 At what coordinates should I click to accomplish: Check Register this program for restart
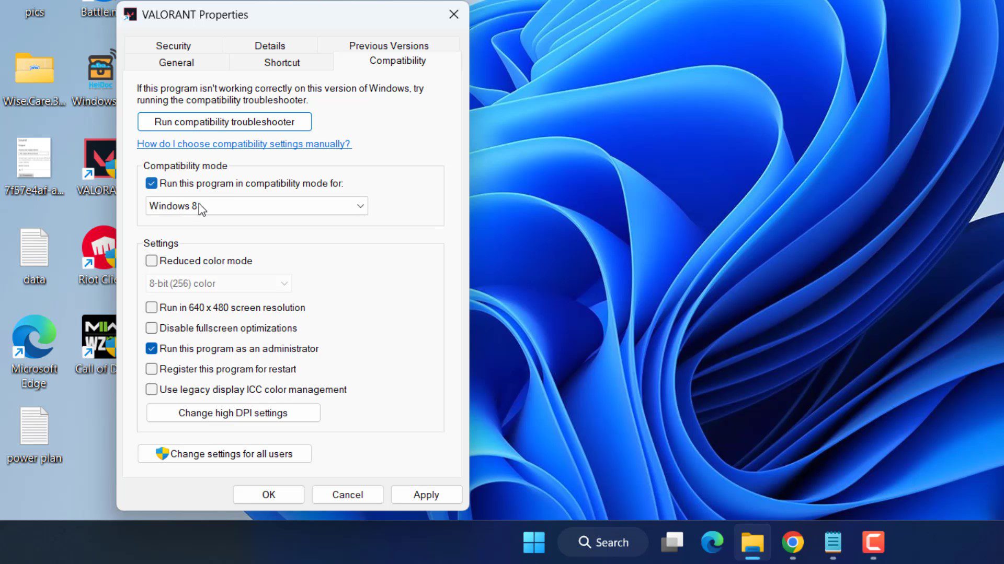pyautogui.click(x=151, y=369)
